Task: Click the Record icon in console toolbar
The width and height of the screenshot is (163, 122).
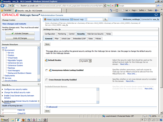Action: coord(72,19)
